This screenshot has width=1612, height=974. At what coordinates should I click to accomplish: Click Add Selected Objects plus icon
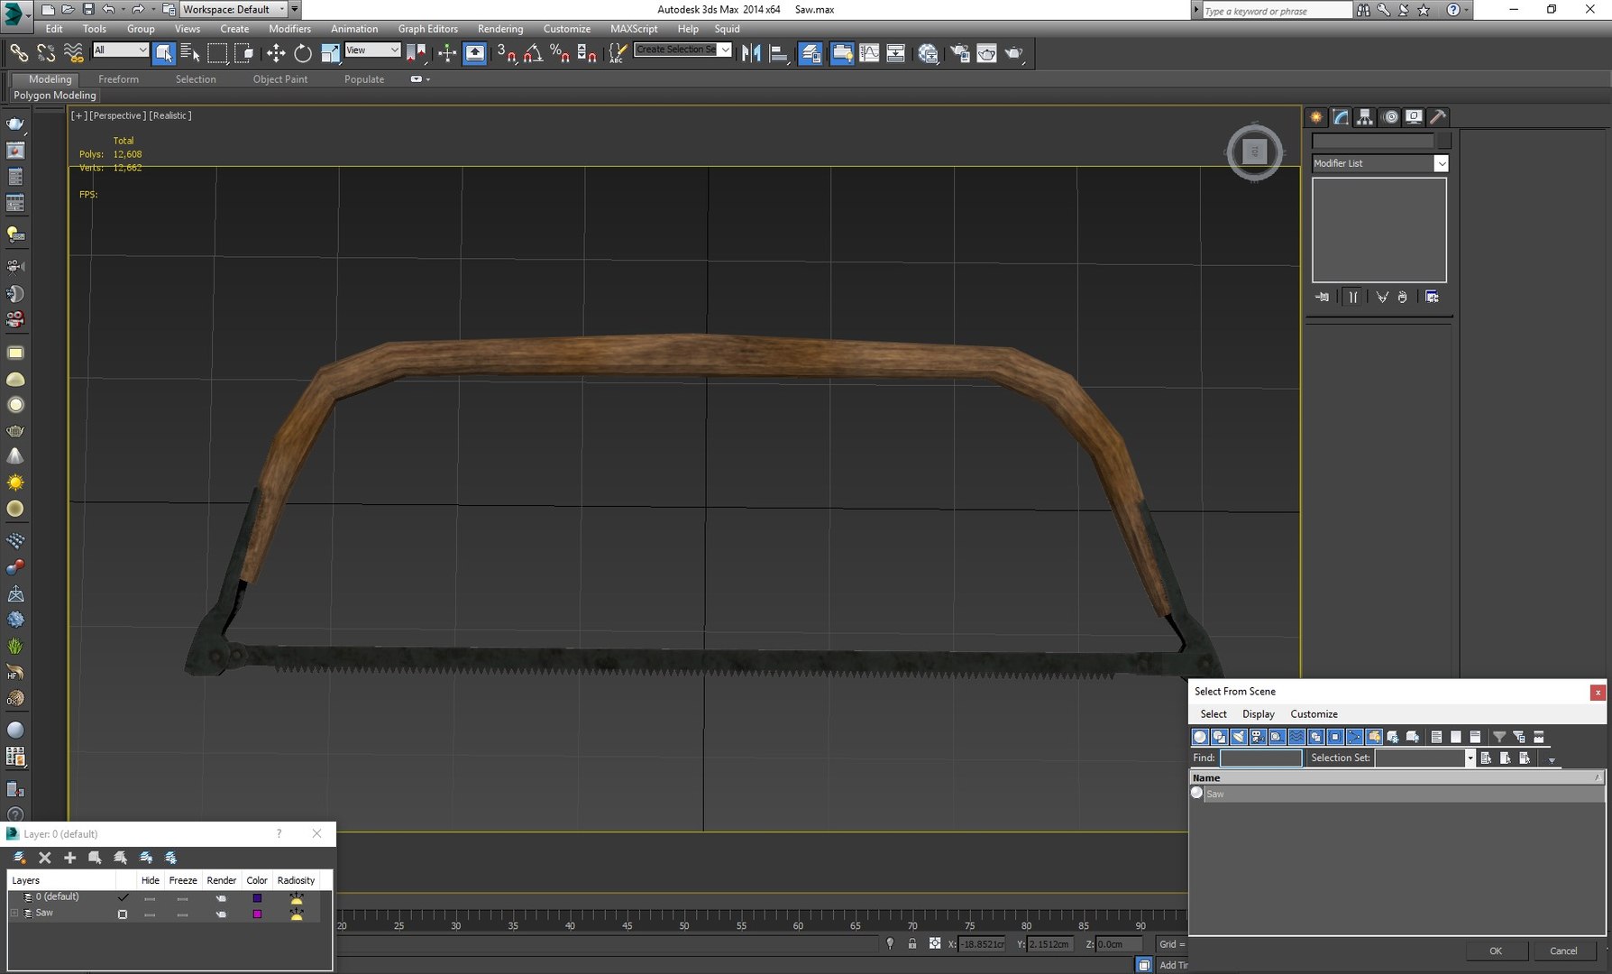pos(69,858)
